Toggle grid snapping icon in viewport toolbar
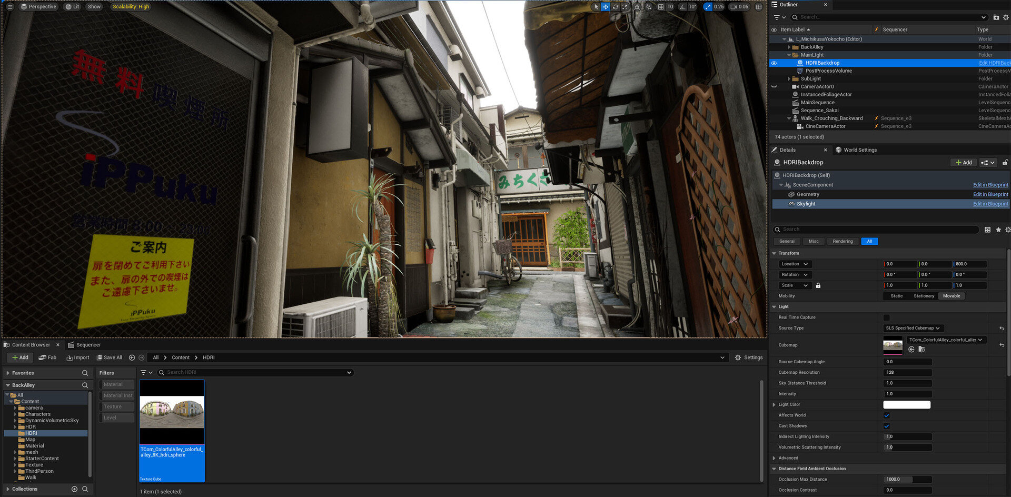The width and height of the screenshot is (1011, 497). point(661,7)
